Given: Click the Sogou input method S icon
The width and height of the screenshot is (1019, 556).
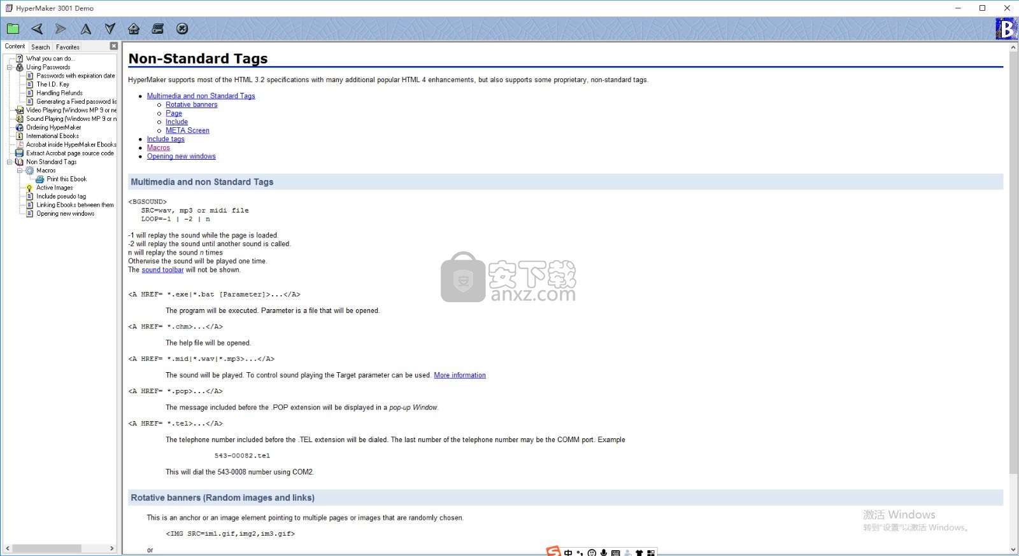Looking at the screenshot, I should [553, 552].
